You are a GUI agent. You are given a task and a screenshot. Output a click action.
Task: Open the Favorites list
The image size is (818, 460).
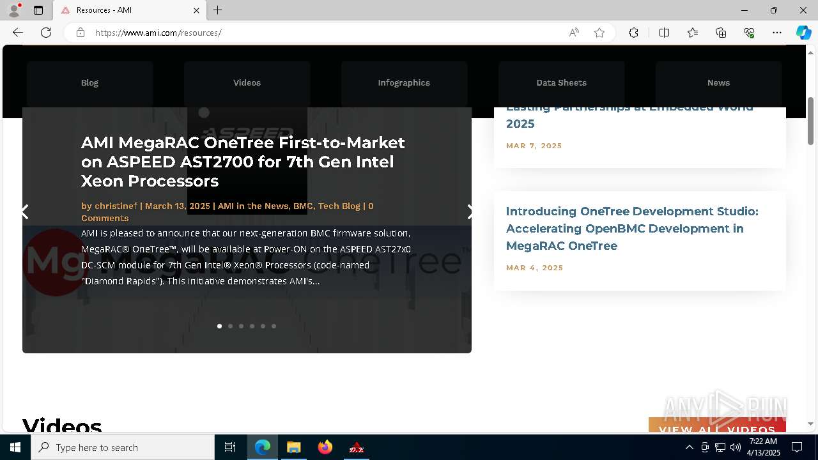[x=693, y=33]
